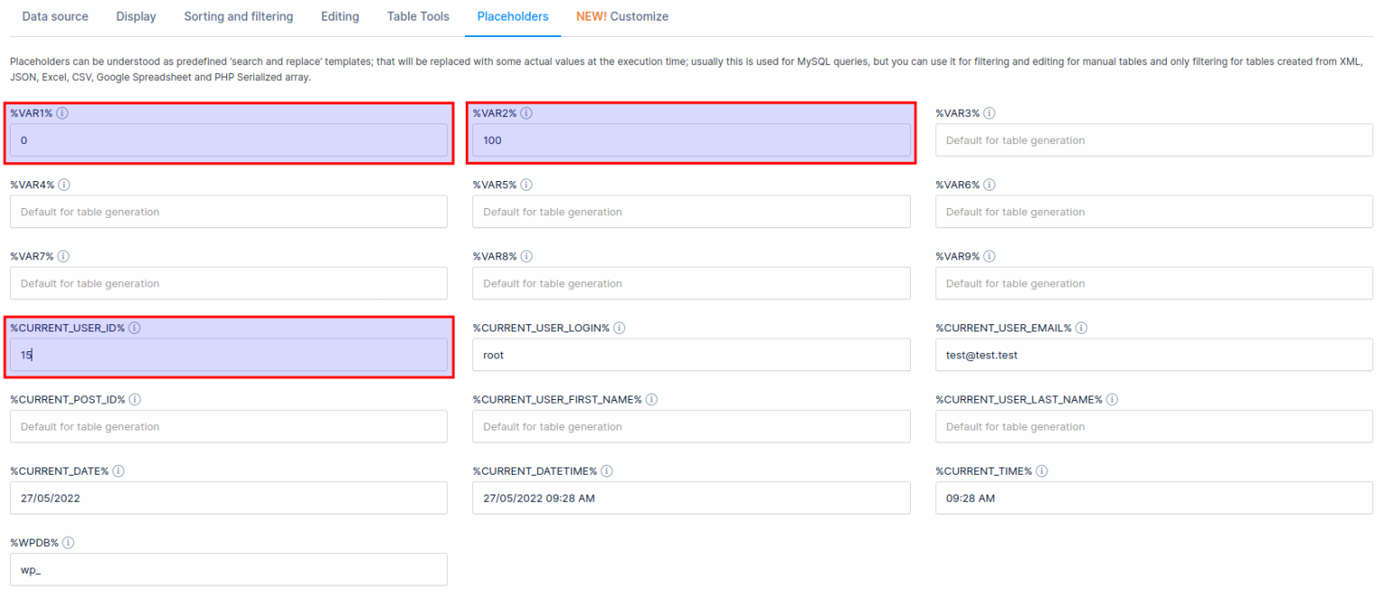Click info icon next to %VAR8%

click(x=526, y=257)
